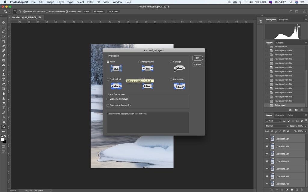This screenshot has height=192, width=308.
Task: Hide the _DSC3317.NEF layer
Action: 267,161
